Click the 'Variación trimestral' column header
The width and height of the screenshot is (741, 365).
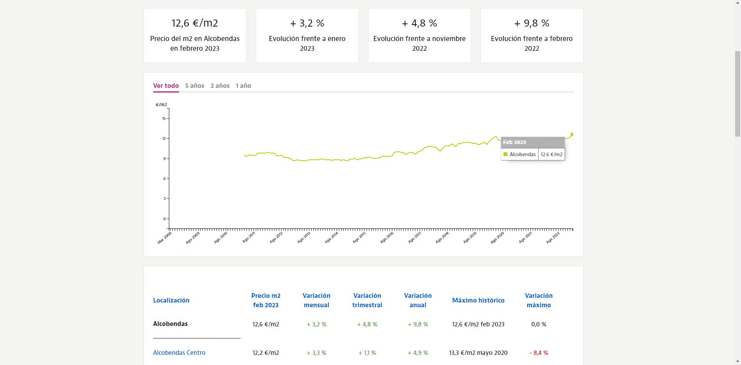click(367, 300)
